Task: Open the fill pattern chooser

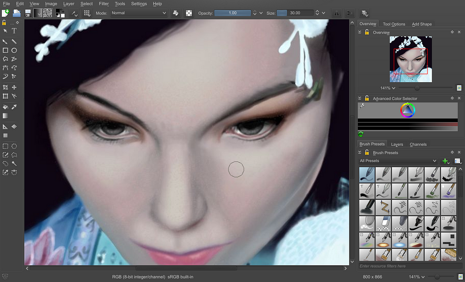Action: click(48, 13)
